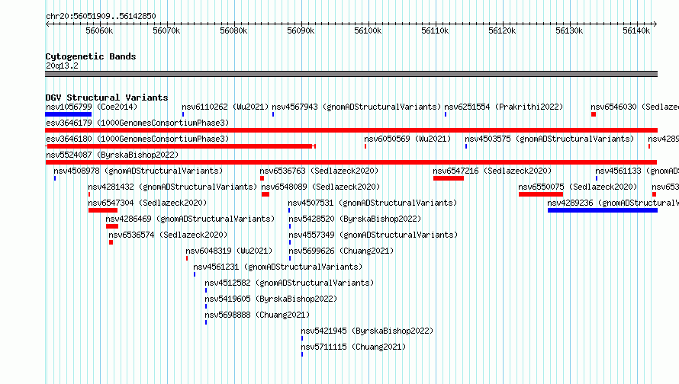Open the nsv5524087 (ByrskaBishop2022) label

click(x=112, y=155)
